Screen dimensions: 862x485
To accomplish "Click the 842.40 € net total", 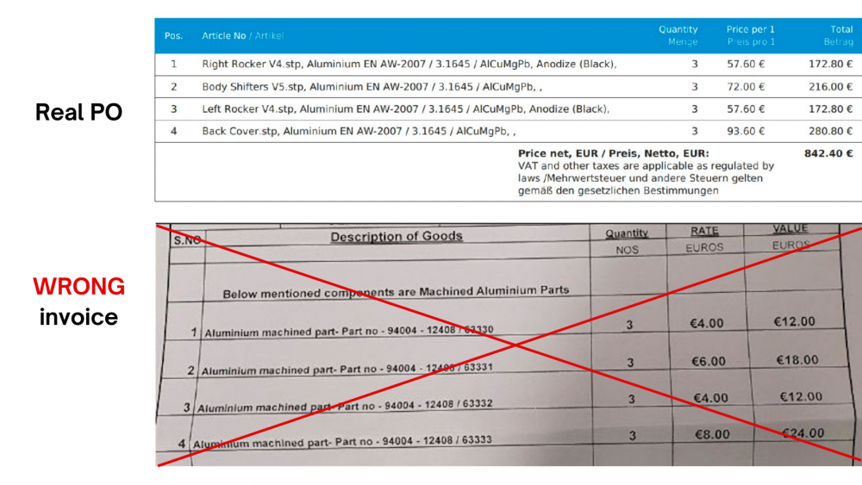I will [x=828, y=154].
